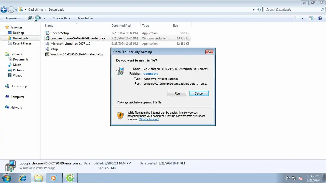The image size is (326, 183).
Task: Click the Refresh icon beside address bar
Action: click(x=259, y=10)
